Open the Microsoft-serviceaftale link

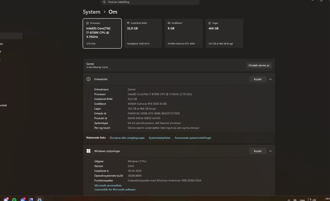click(x=108, y=186)
